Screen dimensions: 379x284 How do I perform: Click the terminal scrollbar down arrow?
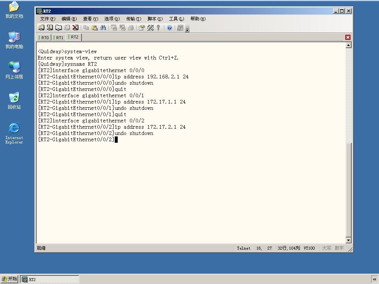tap(348, 240)
